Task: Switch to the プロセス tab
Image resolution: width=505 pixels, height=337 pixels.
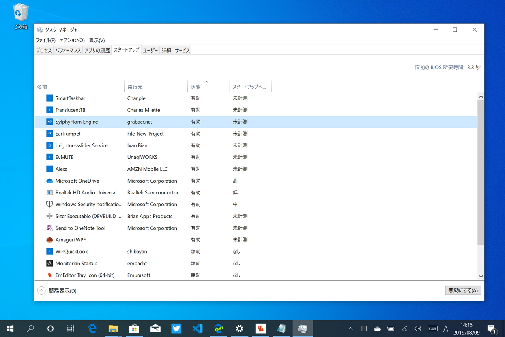Action: [44, 50]
